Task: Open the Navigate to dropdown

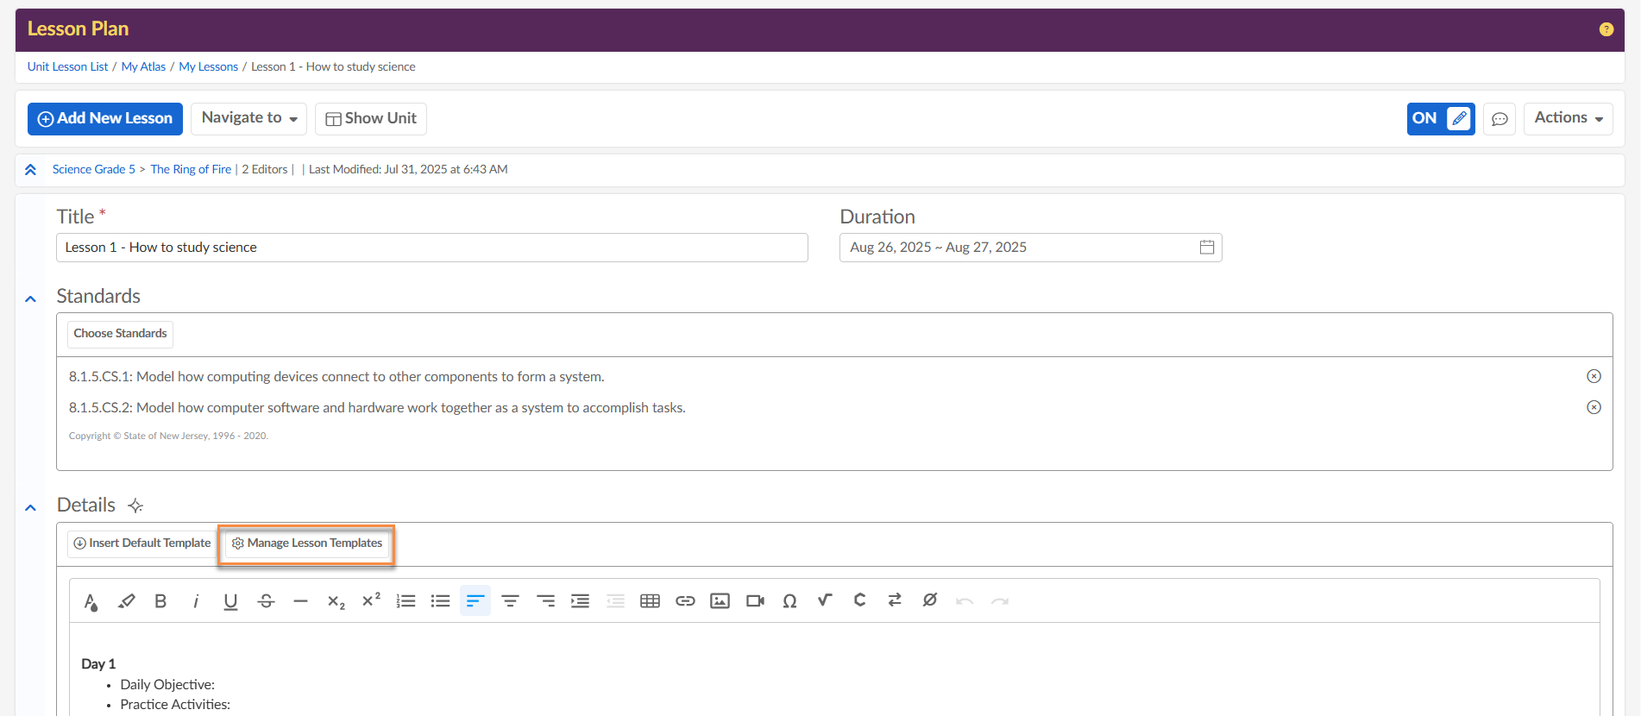Action: pos(249,119)
